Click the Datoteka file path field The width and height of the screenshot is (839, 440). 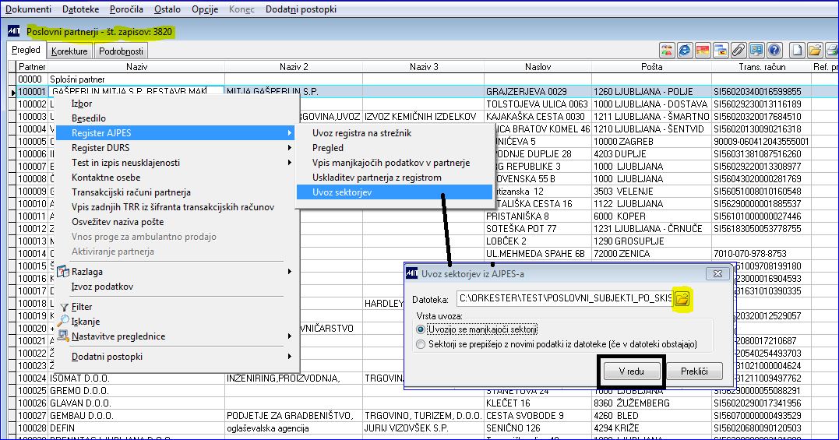(x=565, y=299)
